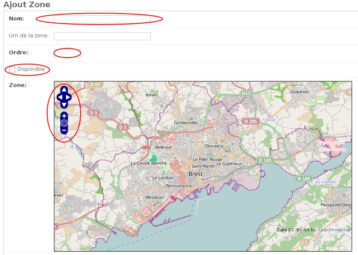
Task: Click the D 205 road sign on map
Action: coord(251,121)
